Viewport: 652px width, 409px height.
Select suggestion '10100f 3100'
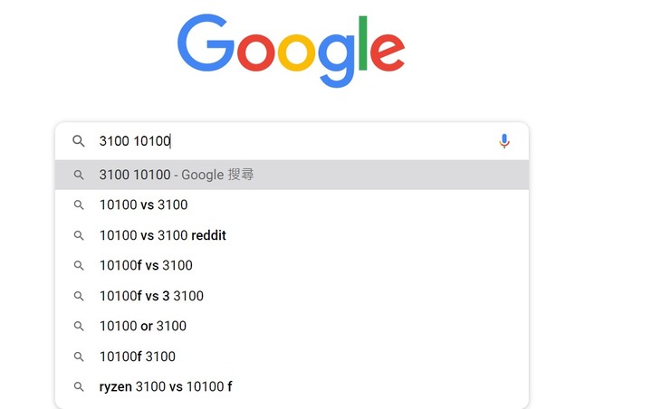click(x=292, y=357)
